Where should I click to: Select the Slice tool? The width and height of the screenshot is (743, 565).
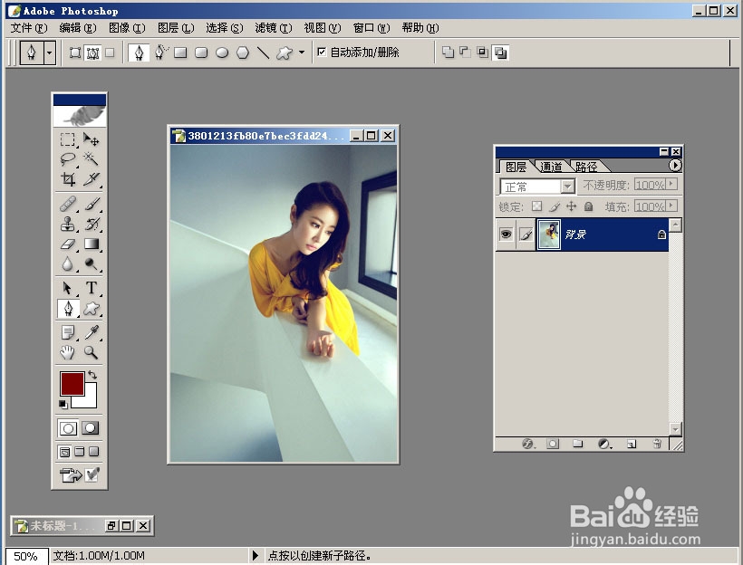tap(91, 179)
